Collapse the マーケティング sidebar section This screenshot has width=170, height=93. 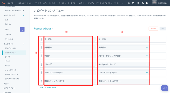click(x=24, y=15)
